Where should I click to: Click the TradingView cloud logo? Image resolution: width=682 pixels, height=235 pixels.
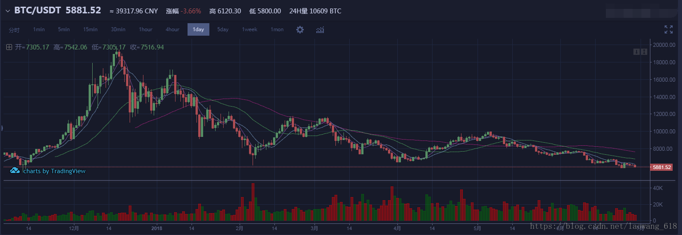tap(15, 171)
